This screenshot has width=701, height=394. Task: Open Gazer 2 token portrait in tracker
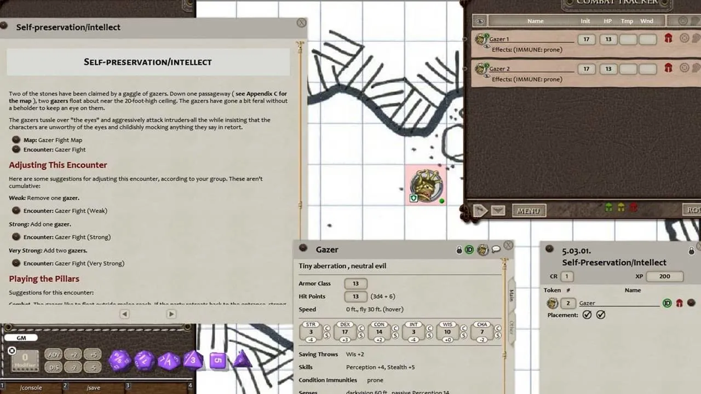481,68
